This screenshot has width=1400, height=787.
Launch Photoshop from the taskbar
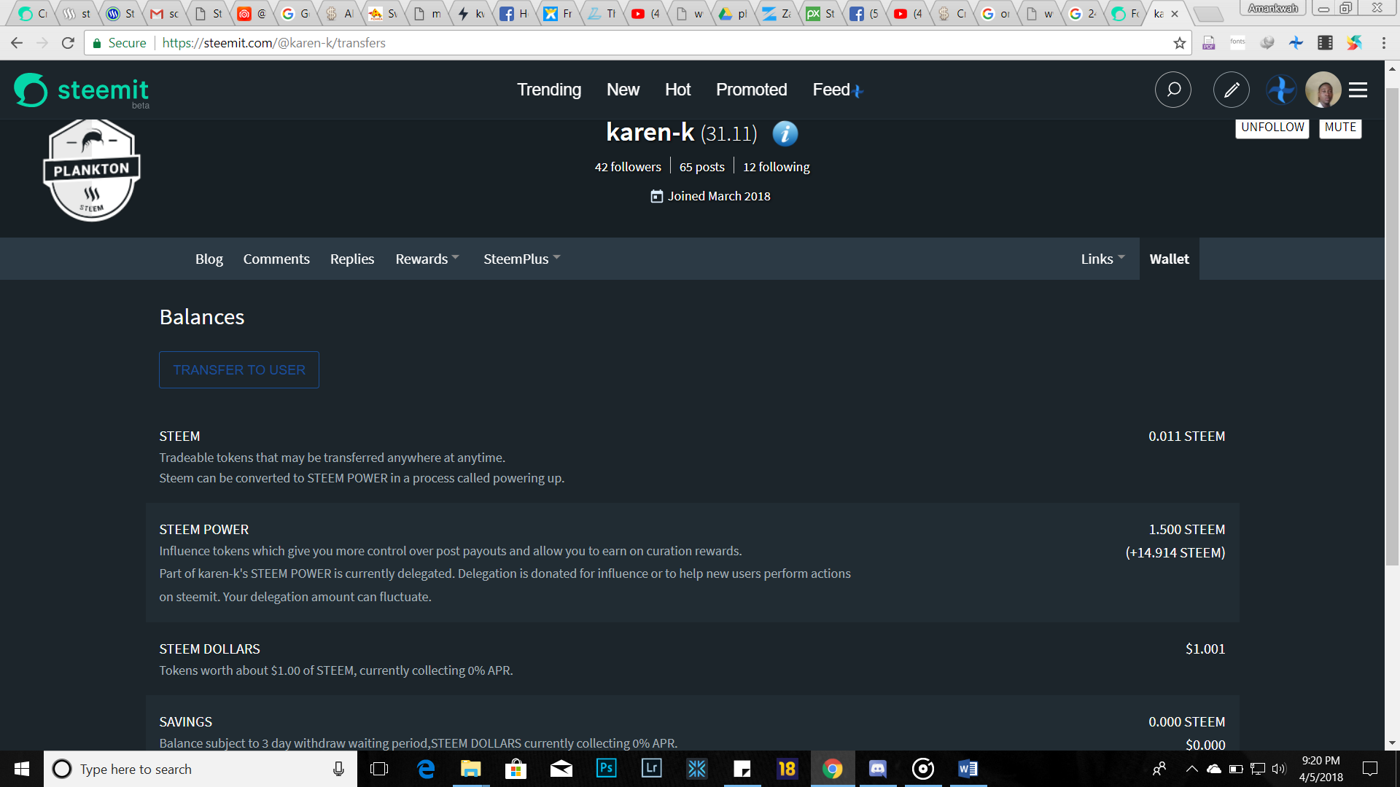coord(606,769)
